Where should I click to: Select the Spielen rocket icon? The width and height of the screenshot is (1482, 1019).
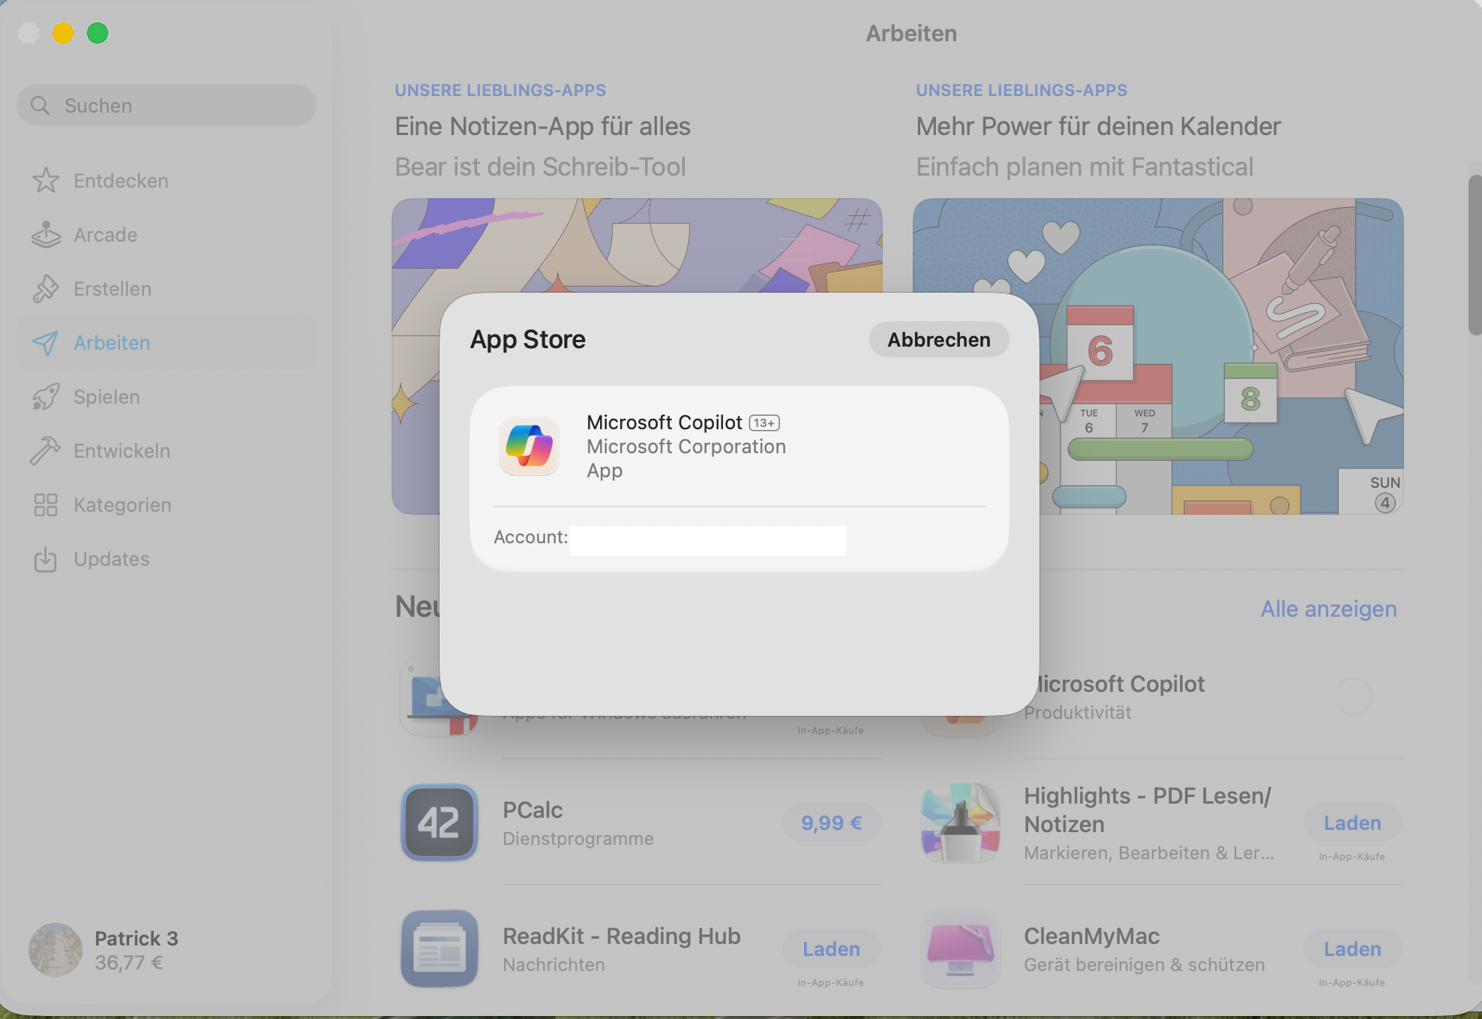46,397
